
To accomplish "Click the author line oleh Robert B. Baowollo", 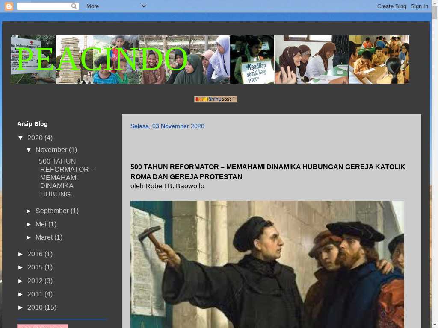I will tap(167, 186).
